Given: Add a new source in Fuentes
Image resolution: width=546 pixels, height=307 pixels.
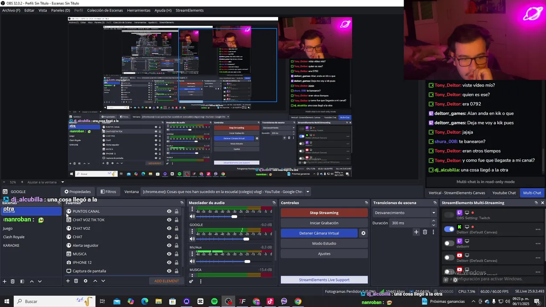Looking at the screenshot, I should click(x=68, y=281).
